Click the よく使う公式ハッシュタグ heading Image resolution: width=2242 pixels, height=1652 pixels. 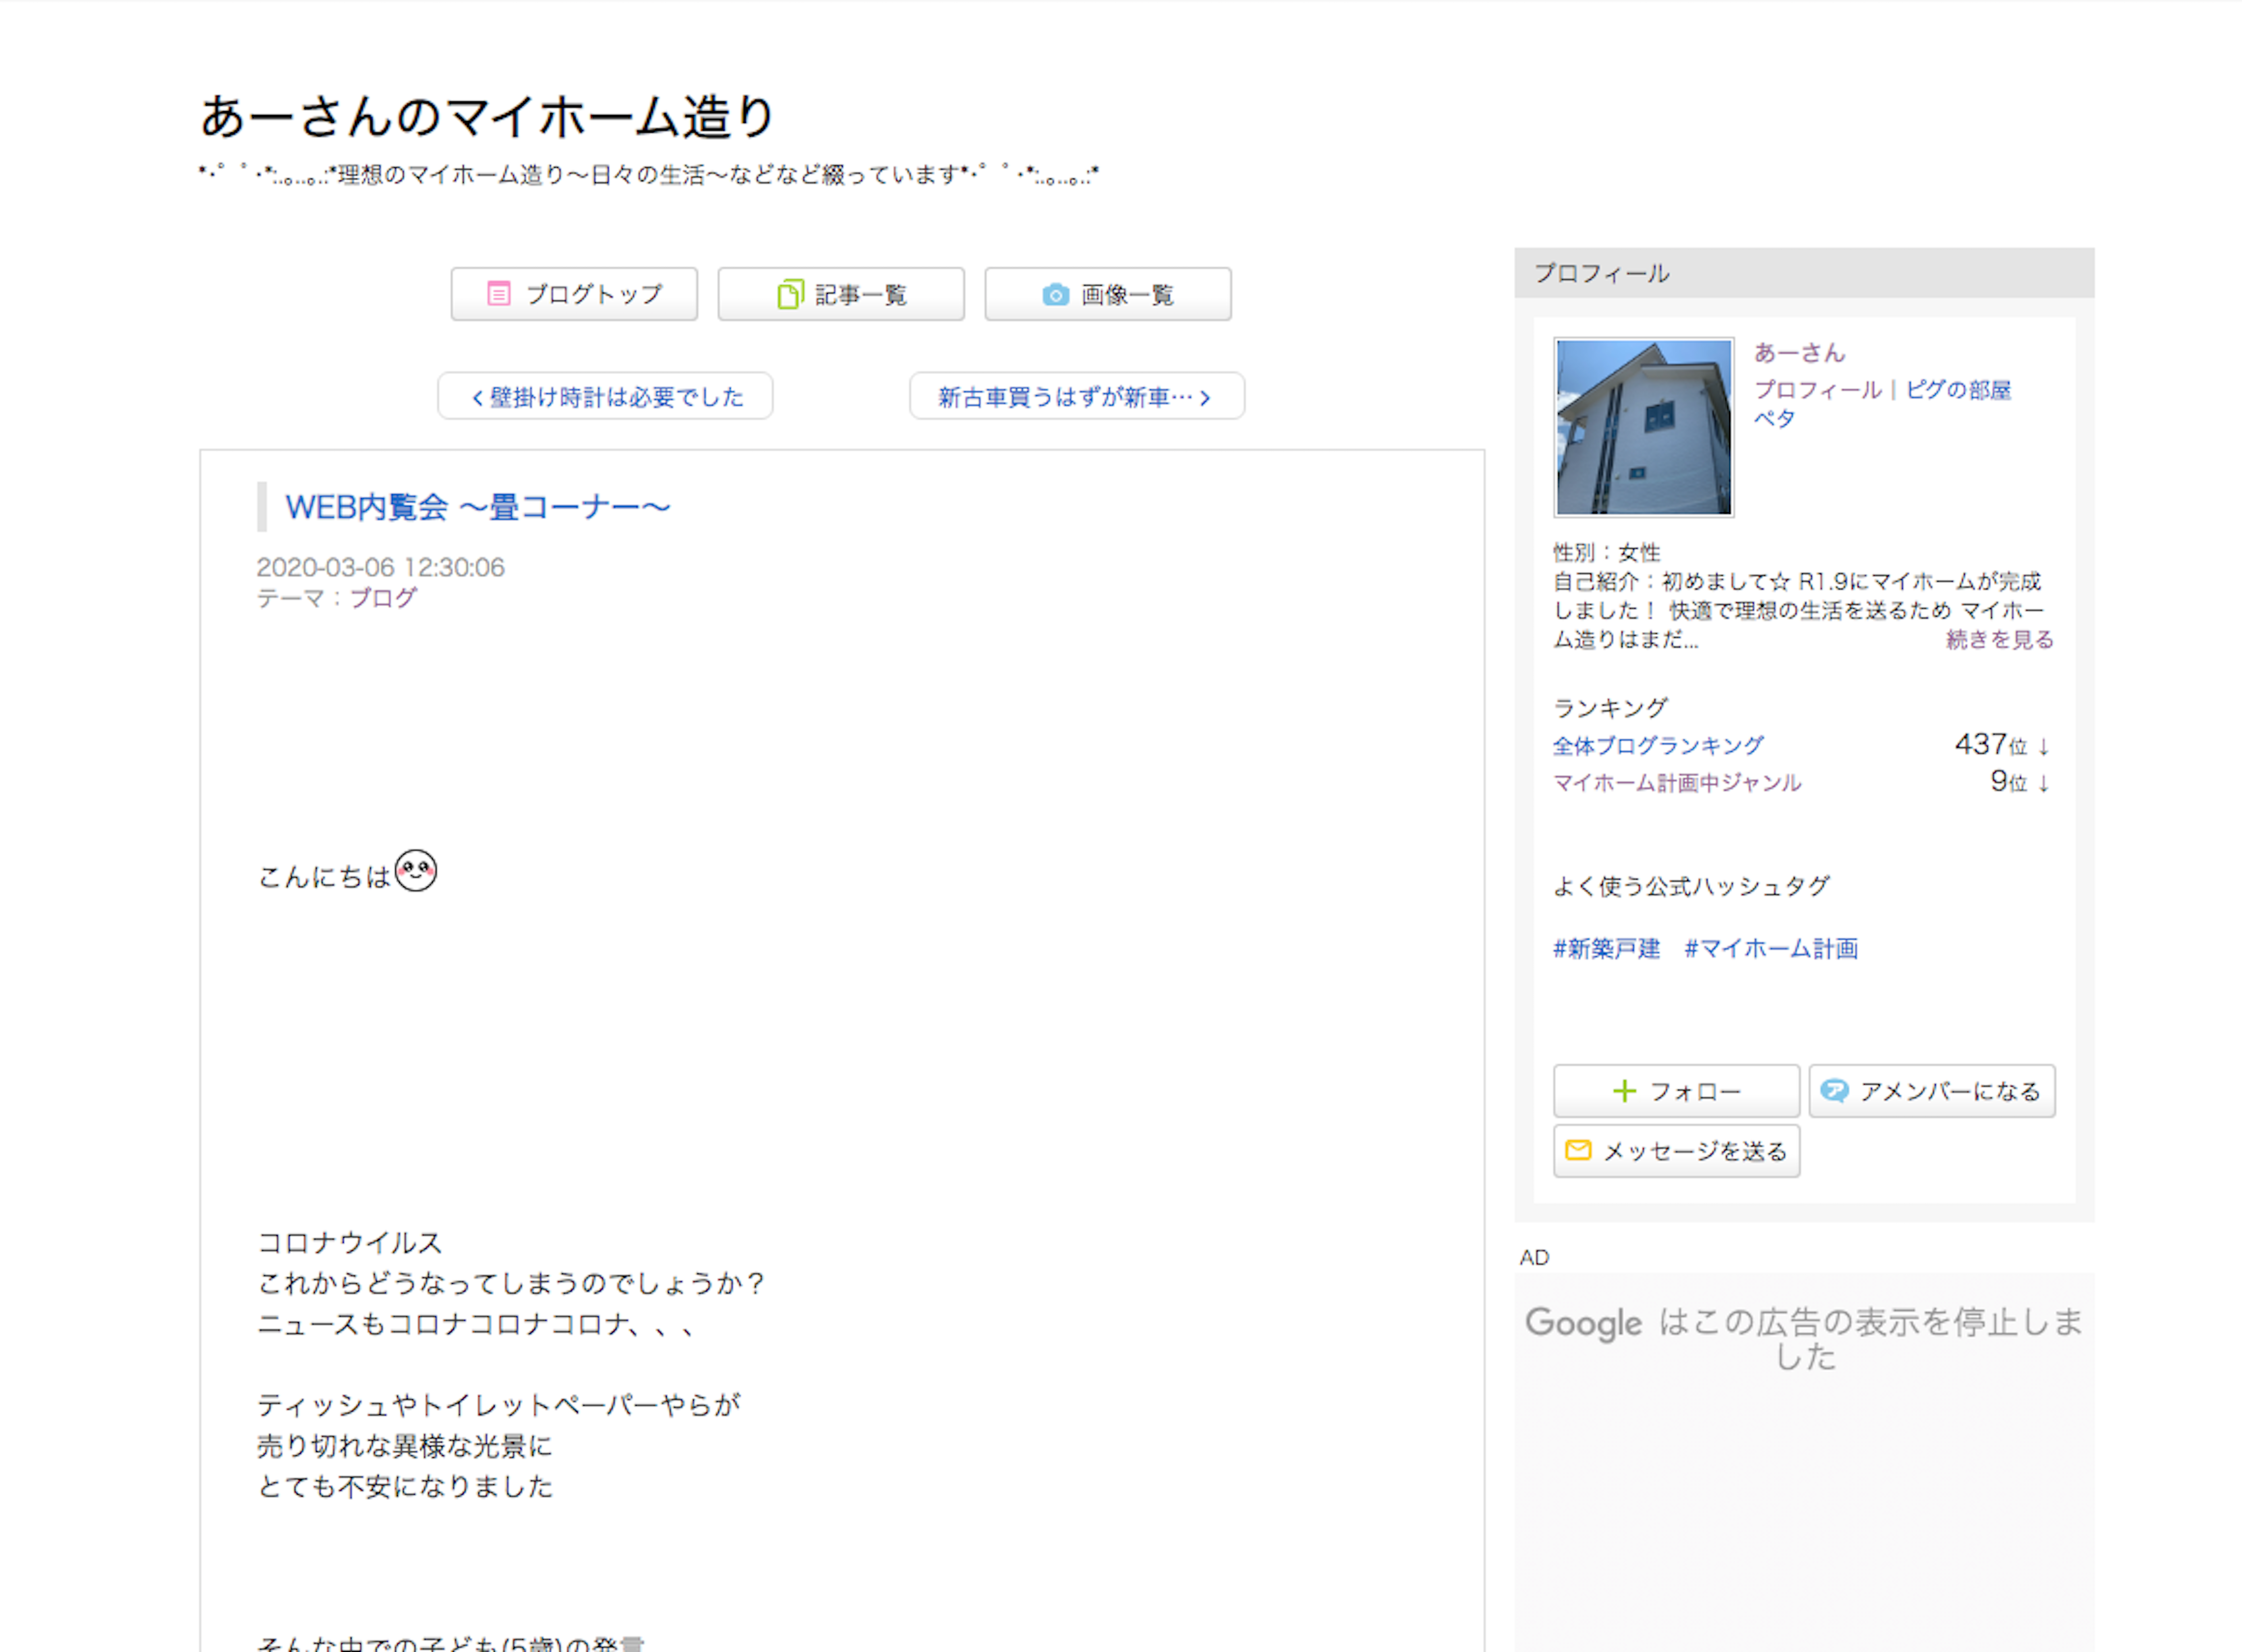1691,887
